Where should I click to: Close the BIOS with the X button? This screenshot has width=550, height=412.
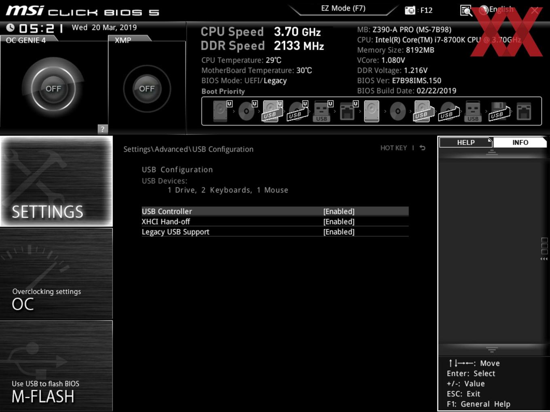pyautogui.click(x=535, y=11)
